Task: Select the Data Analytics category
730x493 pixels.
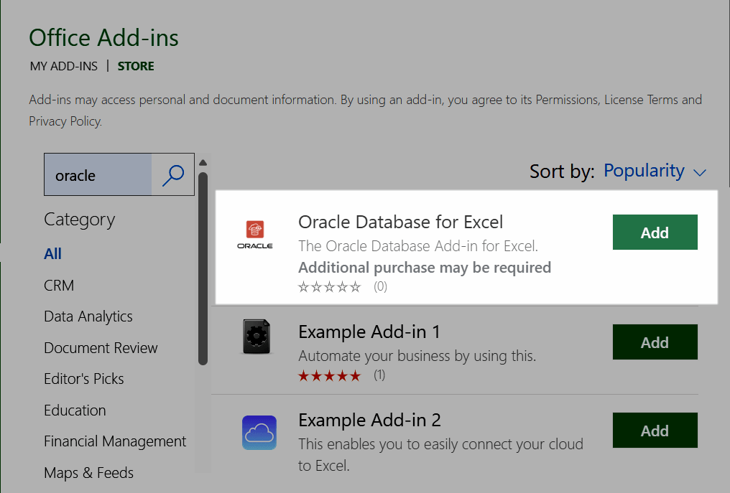Action: click(88, 316)
